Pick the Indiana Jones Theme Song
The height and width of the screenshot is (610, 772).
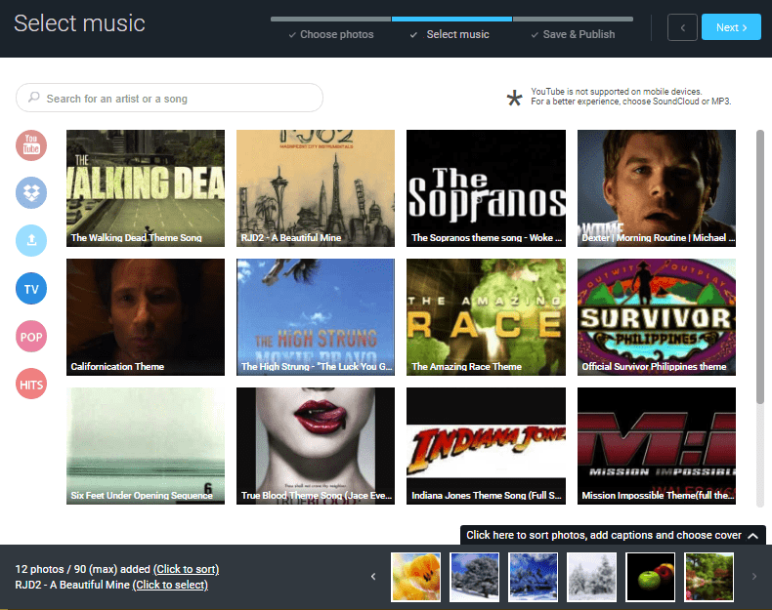click(486, 446)
